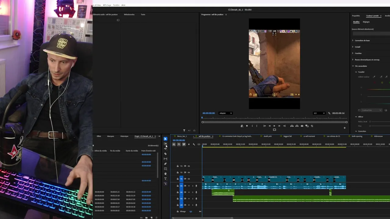The width and height of the screenshot is (390, 219).
Task: Open the Affichage menu
Action: click(x=107, y=5)
